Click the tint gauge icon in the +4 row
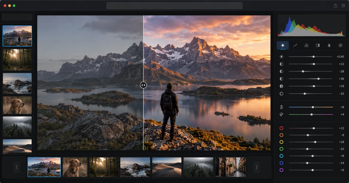 tap(281, 114)
